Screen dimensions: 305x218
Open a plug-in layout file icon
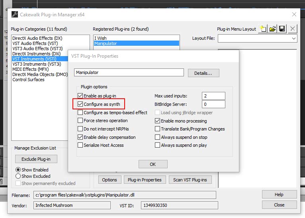[x=273, y=29]
